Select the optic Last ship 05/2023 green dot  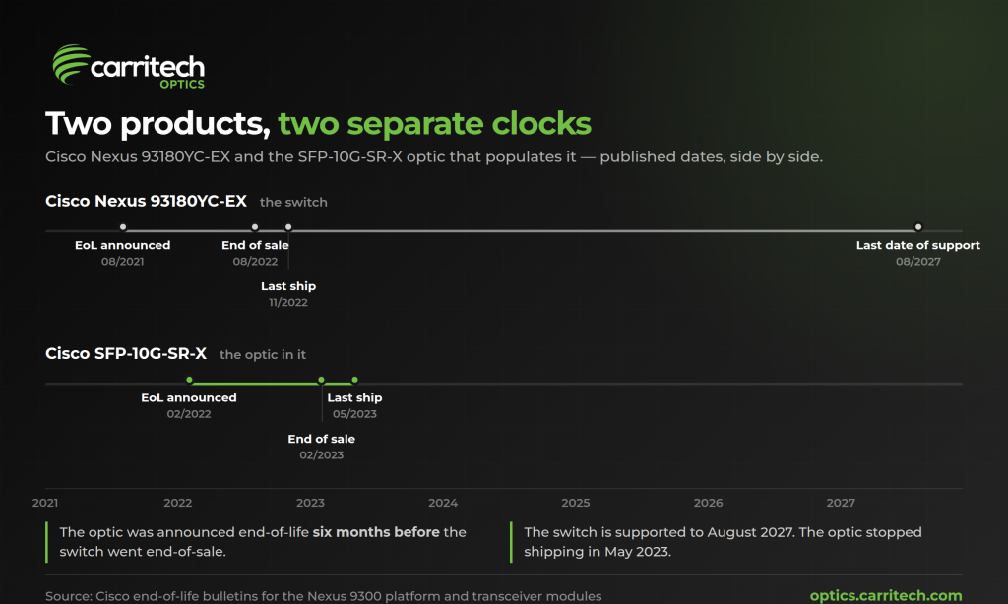354,380
